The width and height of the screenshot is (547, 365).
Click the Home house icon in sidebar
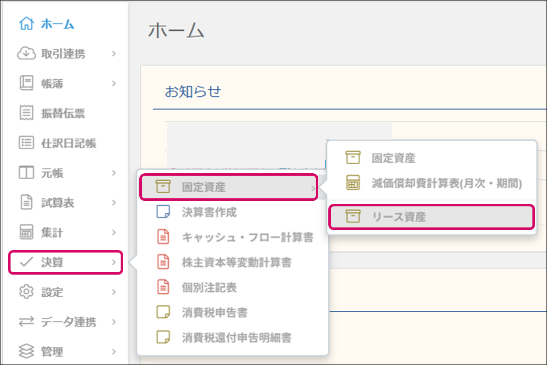[x=26, y=24]
